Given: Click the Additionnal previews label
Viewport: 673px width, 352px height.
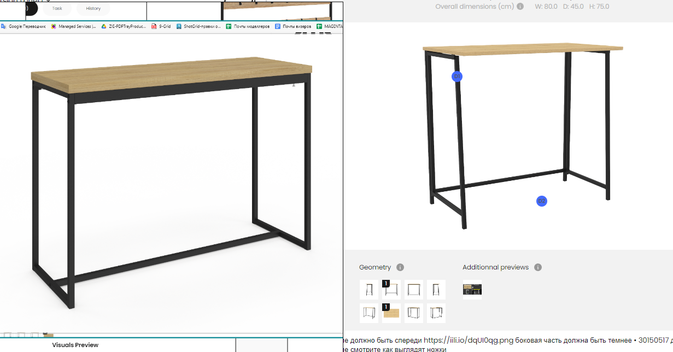Looking at the screenshot, I should 496,267.
